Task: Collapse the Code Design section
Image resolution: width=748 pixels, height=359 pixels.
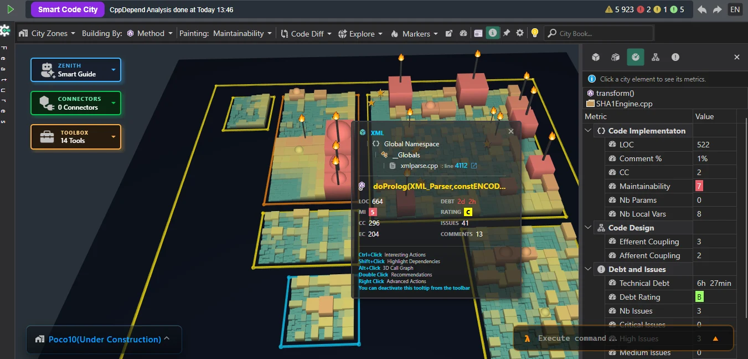Action: [x=589, y=228]
